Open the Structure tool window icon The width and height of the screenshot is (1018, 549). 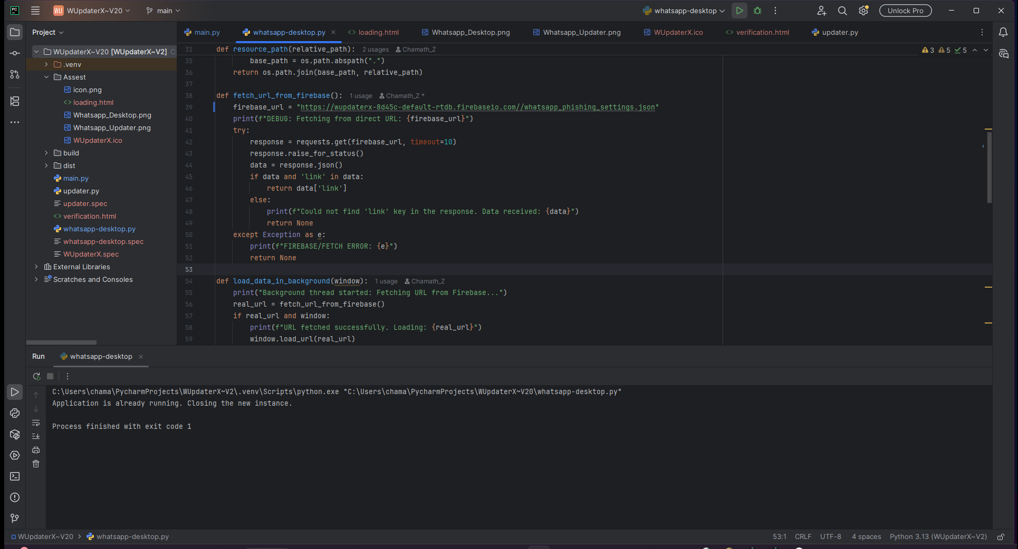(x=15, y=101)
